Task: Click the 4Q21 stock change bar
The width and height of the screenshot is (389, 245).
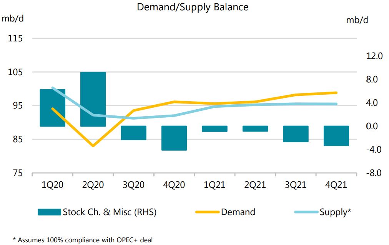Action: (x=336, y=136)
